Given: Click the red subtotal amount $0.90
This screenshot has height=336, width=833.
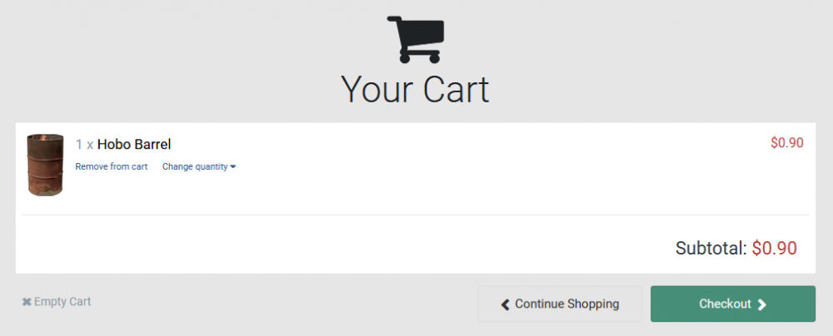Looking at the screenshot, I should [x=774, y=248].
